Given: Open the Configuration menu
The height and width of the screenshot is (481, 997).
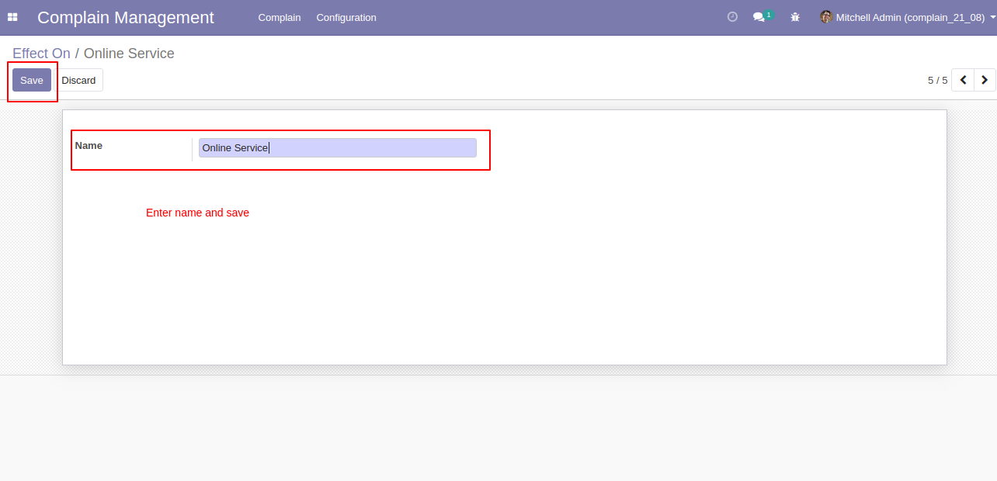Looking at the screenshot, I should pos(346,17).
